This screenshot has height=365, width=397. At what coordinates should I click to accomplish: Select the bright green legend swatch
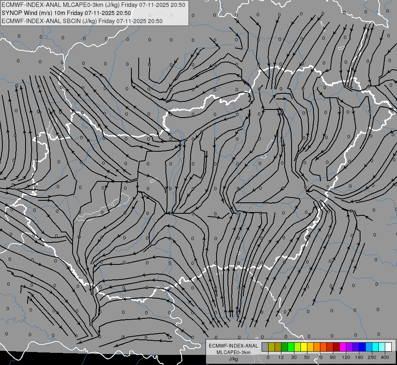(x=291, y=347)
